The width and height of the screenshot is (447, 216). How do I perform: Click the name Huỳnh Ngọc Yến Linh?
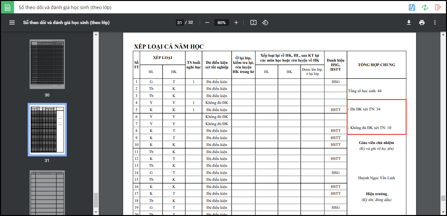click(376, 178)
